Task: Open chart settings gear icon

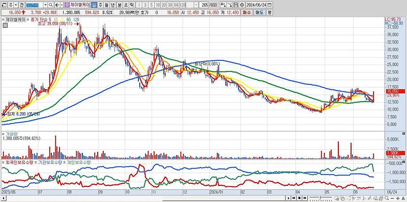Action: pyautogui.click(x=242, y=5)
